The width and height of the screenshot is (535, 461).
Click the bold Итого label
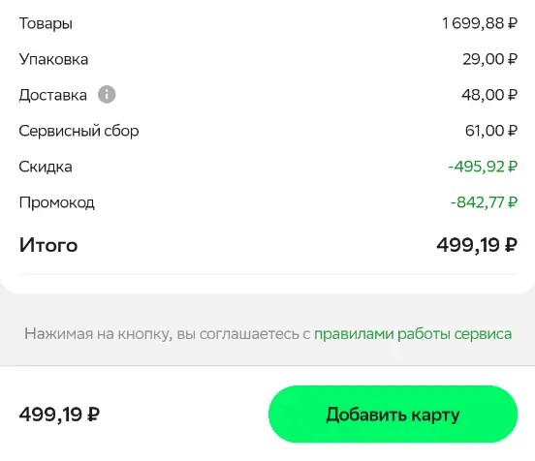pos(48,245)
